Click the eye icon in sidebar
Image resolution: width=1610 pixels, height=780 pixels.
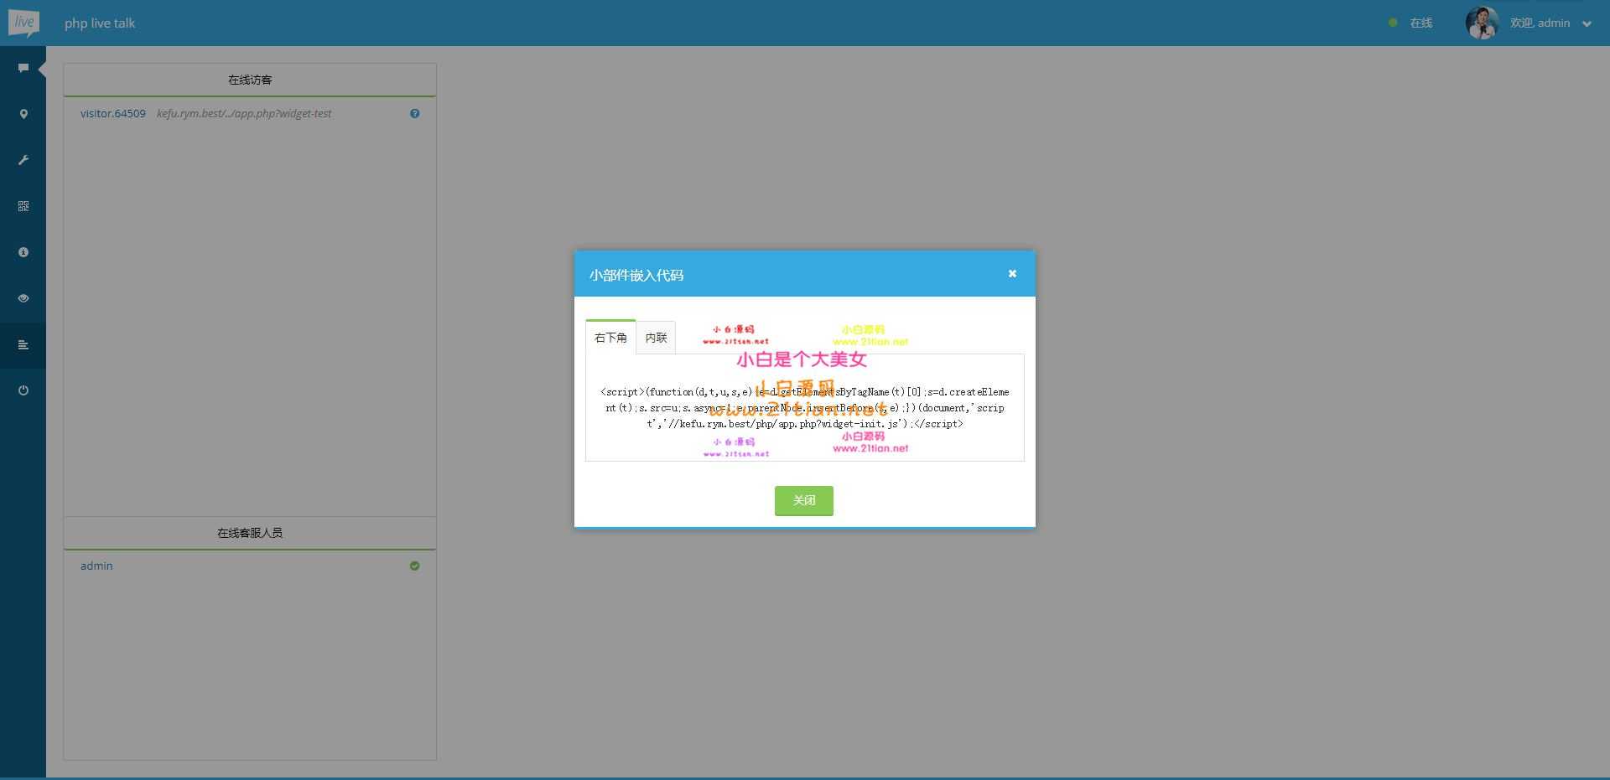pyautogui.click(x=23, y=298)
